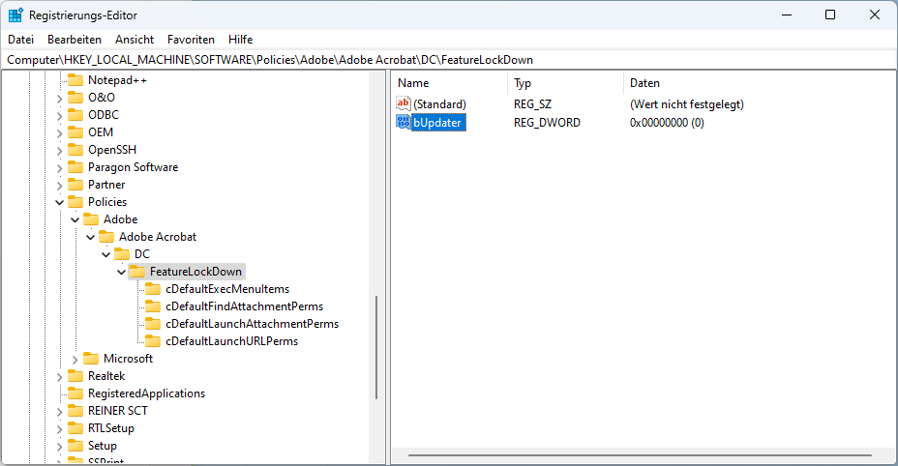Select the cDefaultLaunchURLPerms key
This screenshot has width=898, height=466.
[x=231, y=341]
